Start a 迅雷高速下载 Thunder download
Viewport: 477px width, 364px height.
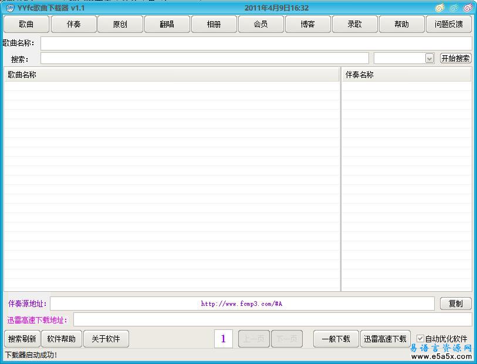[x=385, y=338]
